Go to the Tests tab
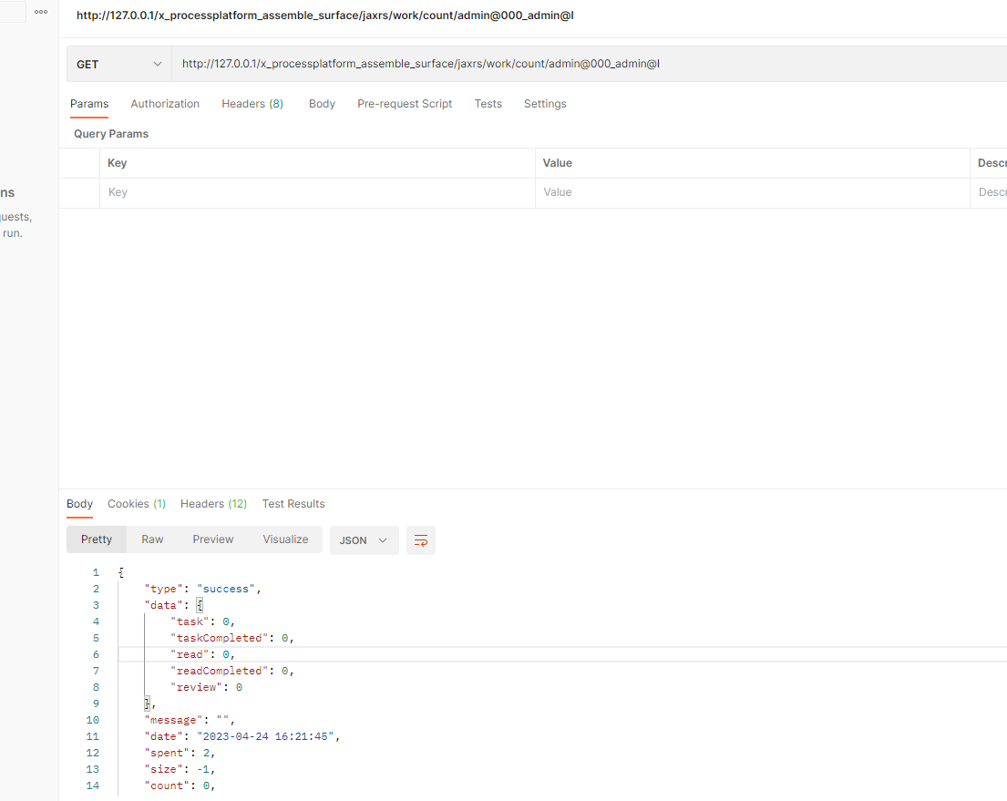This screenshot has width=1007, height=801. 488,104
